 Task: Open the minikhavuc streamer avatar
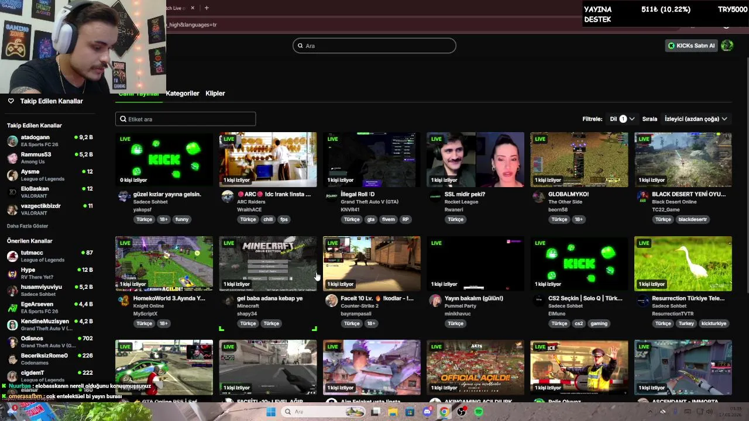[x=435, y=301]
